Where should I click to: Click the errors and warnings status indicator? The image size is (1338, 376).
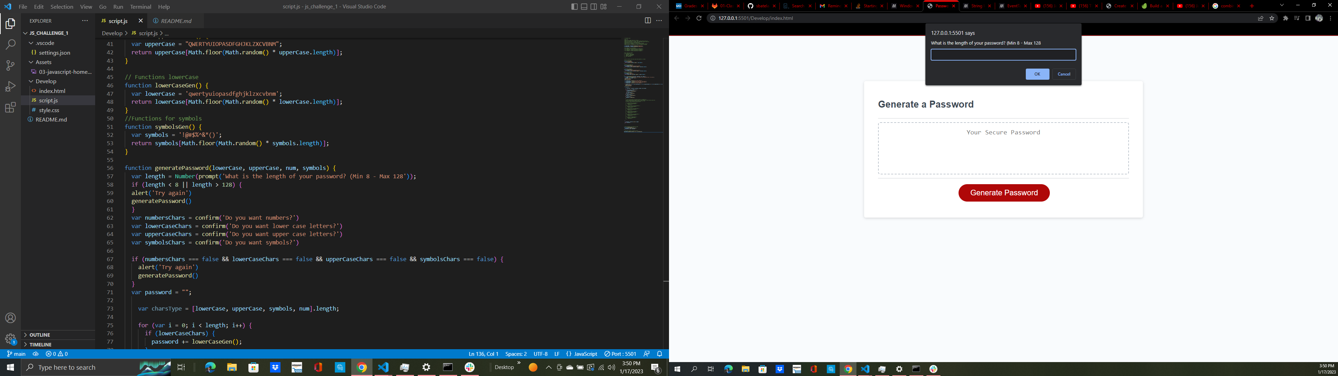(x=57, y=354)
